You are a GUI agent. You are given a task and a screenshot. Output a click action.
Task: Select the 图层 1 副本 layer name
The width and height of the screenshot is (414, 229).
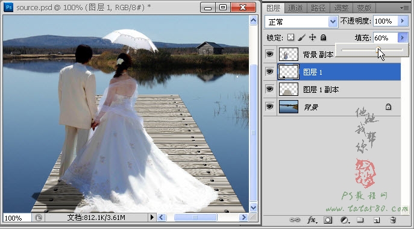tap(321, 90)
